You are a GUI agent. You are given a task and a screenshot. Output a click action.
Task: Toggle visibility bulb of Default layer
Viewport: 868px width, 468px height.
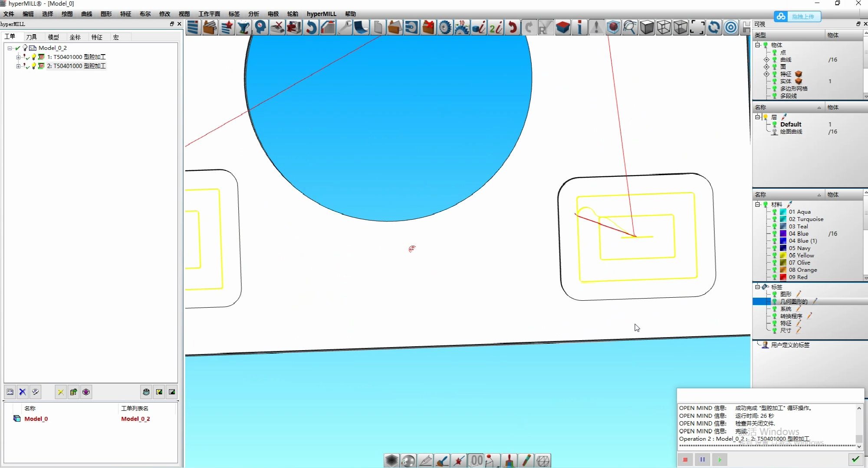tap(774, 124)
